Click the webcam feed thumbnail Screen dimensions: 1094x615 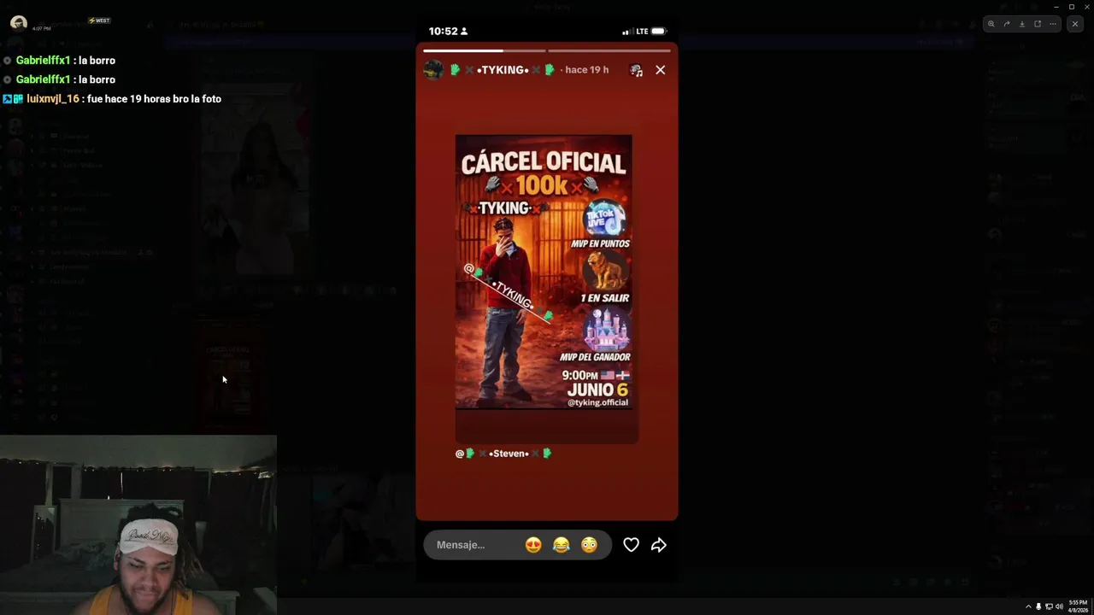coord(138,525)
